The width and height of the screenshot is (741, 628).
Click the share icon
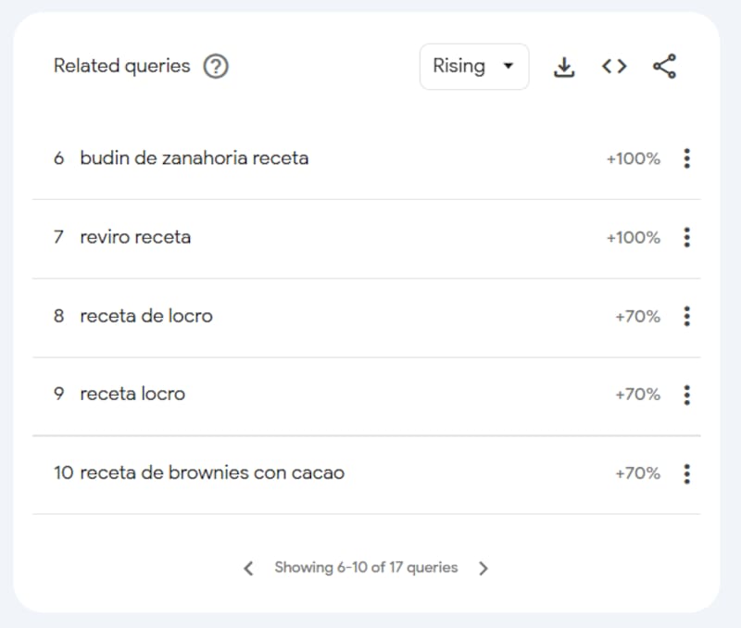pos(664,66)
